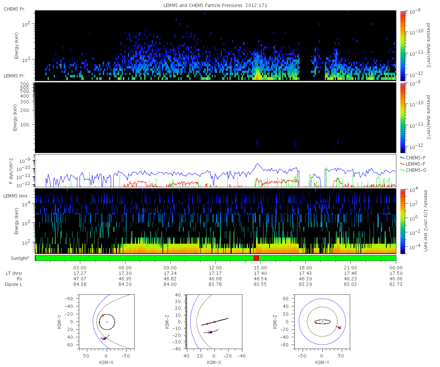Click the LEMMS Ions intensity color bar
The height and width of the screenshot is (367, 440).
point(403,221)
